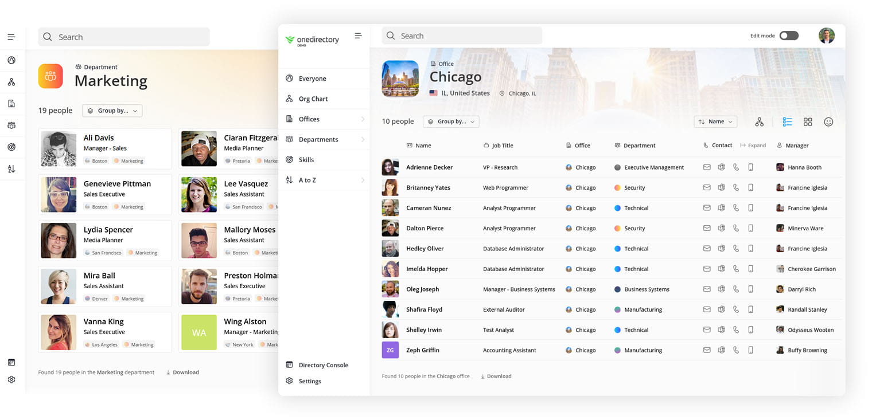Click the phone icon in Britanney Yates's row
Screen dimensions: 872x420
click(736, 187)
